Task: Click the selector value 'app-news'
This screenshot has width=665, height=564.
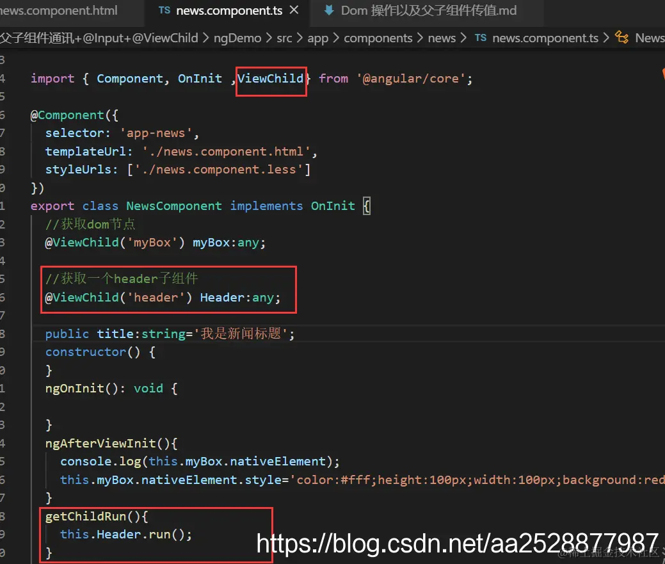Action: (156, 133)
